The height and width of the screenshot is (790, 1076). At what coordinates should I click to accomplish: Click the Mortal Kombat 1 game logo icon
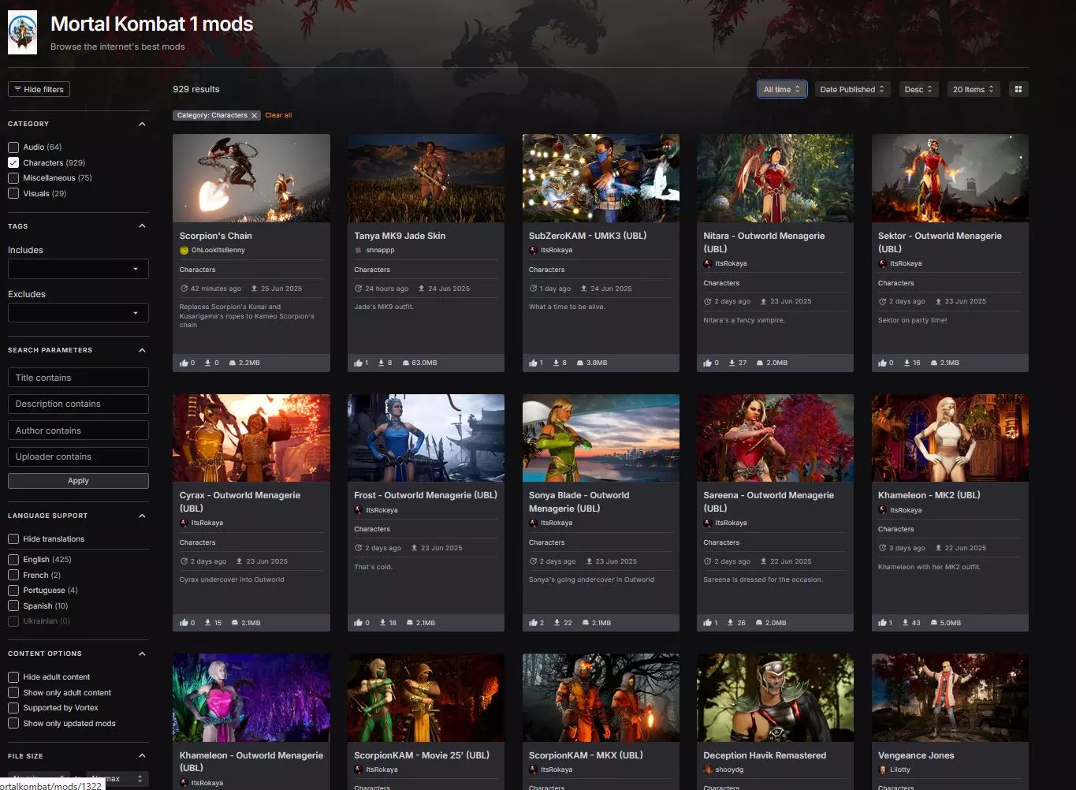coord(22,33)
